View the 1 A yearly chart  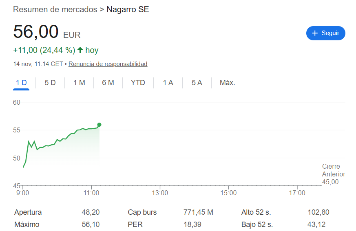(168, 83)
